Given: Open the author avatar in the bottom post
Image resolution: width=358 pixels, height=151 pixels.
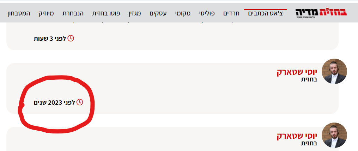Looking at the screenshot, I should [334, 135].
